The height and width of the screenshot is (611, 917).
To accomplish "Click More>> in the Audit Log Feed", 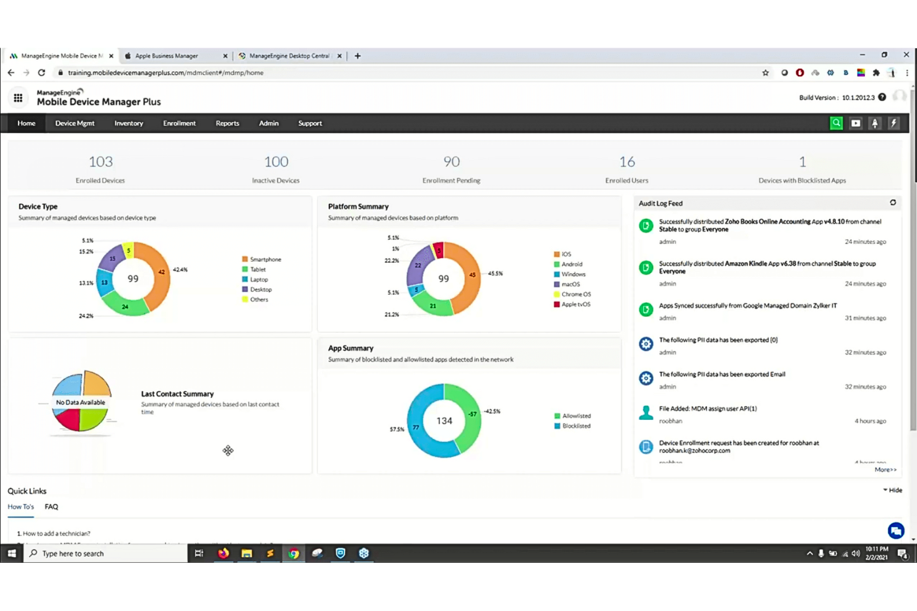I will point(885,470).
